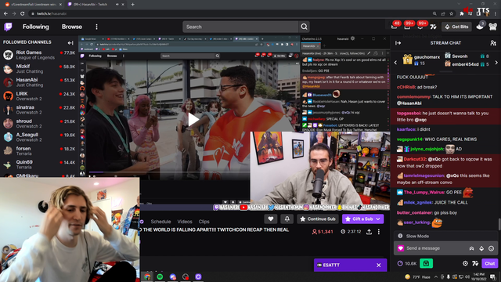Open sinatraa channel from sidebar

point(39,110)
